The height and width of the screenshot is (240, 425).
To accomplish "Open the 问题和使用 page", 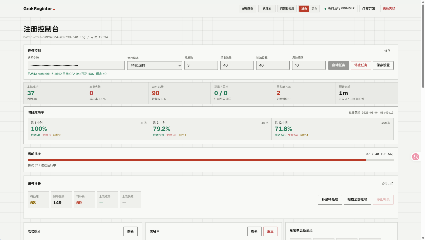I will tap(287, 9).
